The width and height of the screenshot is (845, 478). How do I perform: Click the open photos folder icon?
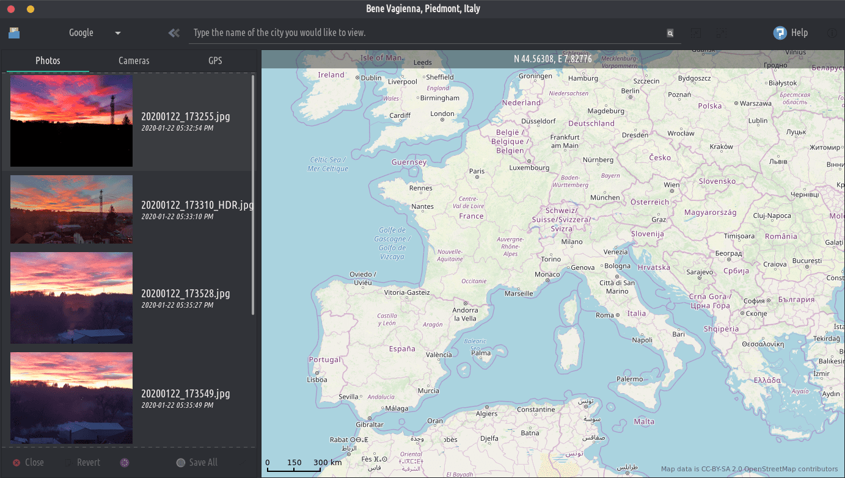(14, 33)
